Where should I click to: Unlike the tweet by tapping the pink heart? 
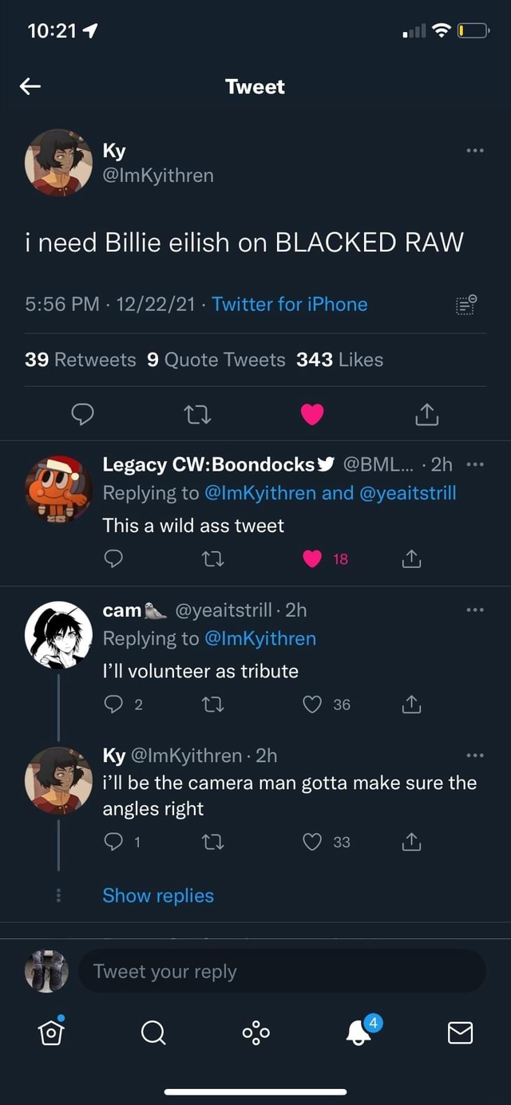point(312,414)
